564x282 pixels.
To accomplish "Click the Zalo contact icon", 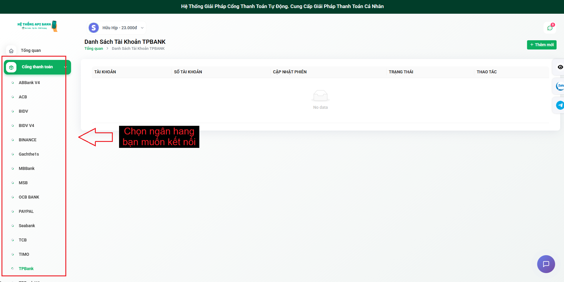I will pos(560,86).
